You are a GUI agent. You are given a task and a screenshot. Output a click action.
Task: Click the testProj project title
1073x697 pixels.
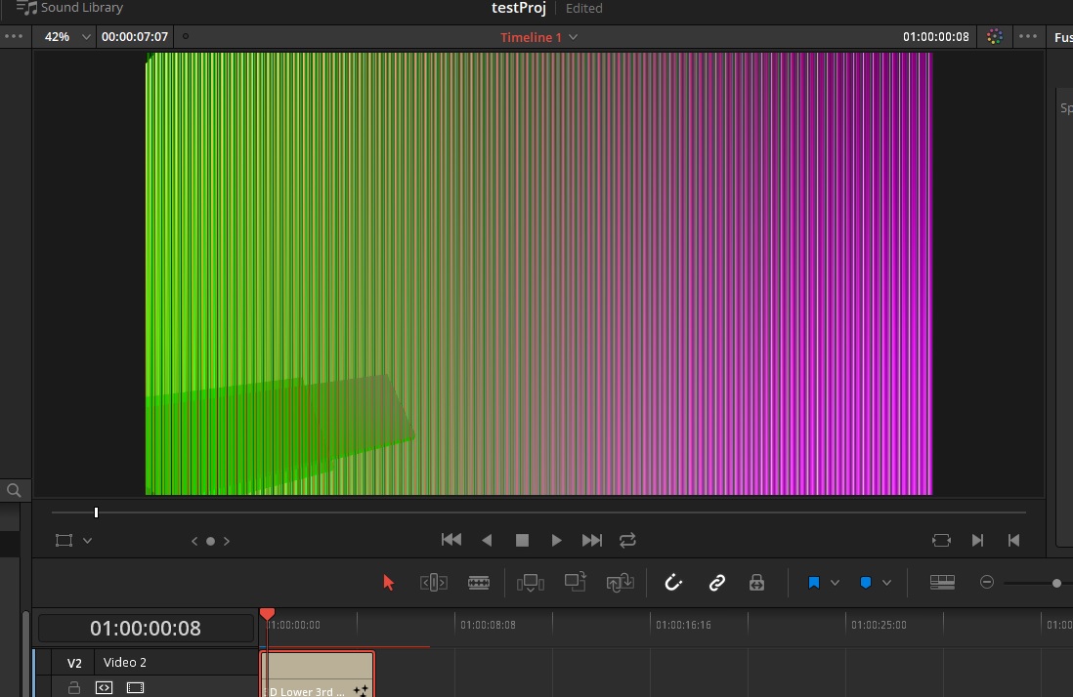coord(519,8)
